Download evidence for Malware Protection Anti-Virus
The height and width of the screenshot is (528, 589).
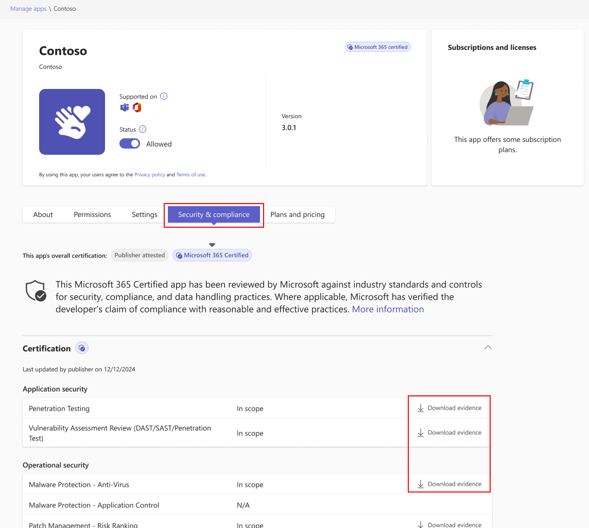[x=449, y=484]
